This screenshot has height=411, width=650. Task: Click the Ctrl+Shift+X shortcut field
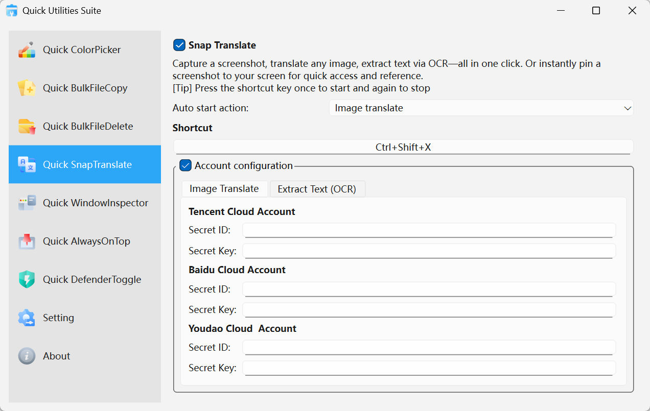coord(403,147)
